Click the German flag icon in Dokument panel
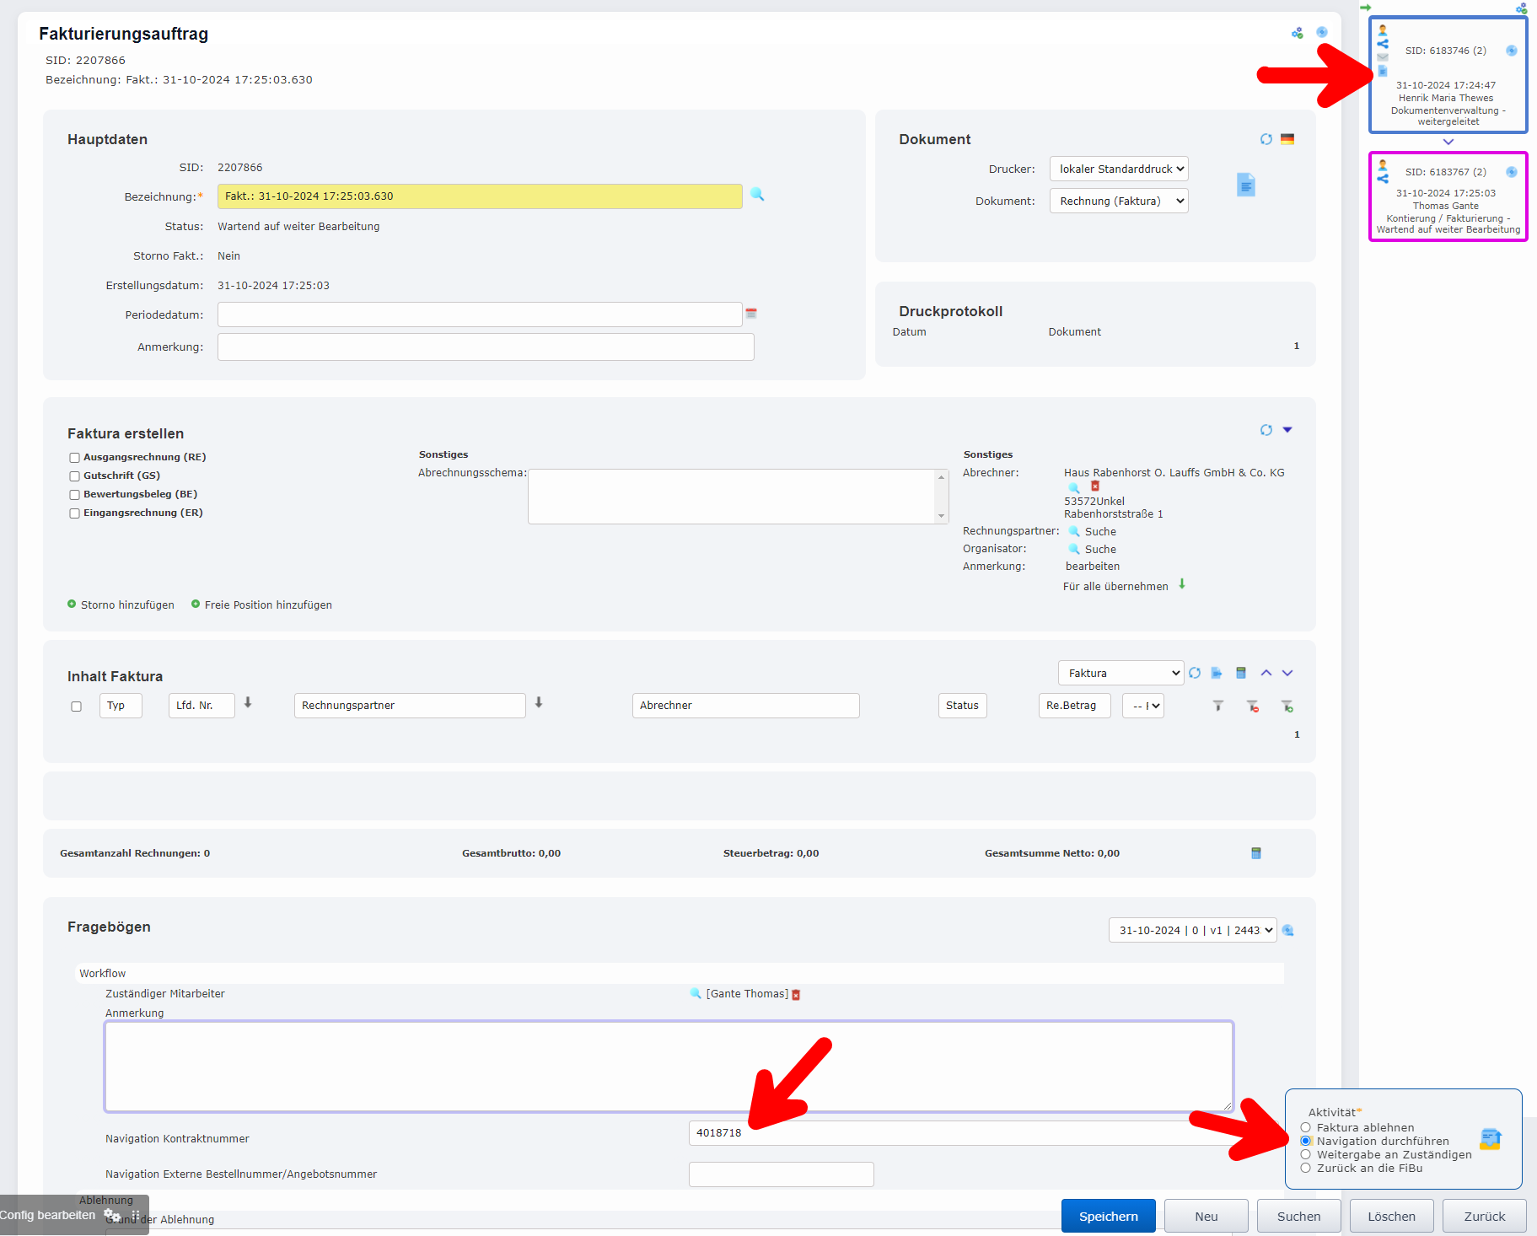Screen dimensions: 1537x1236 tap(1287, 140)
